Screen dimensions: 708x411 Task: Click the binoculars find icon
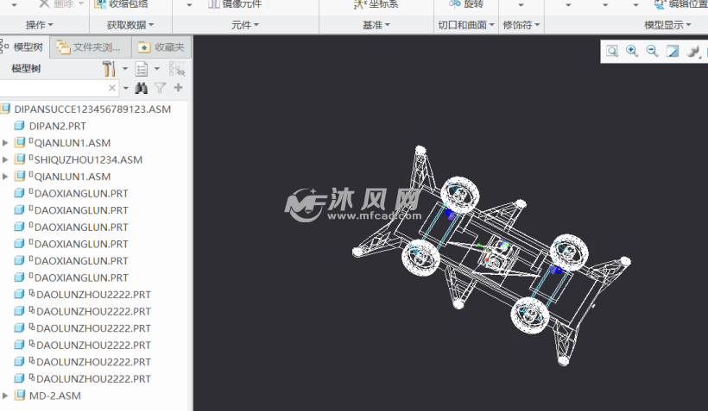pyautogui.click(x=142, y=88)
